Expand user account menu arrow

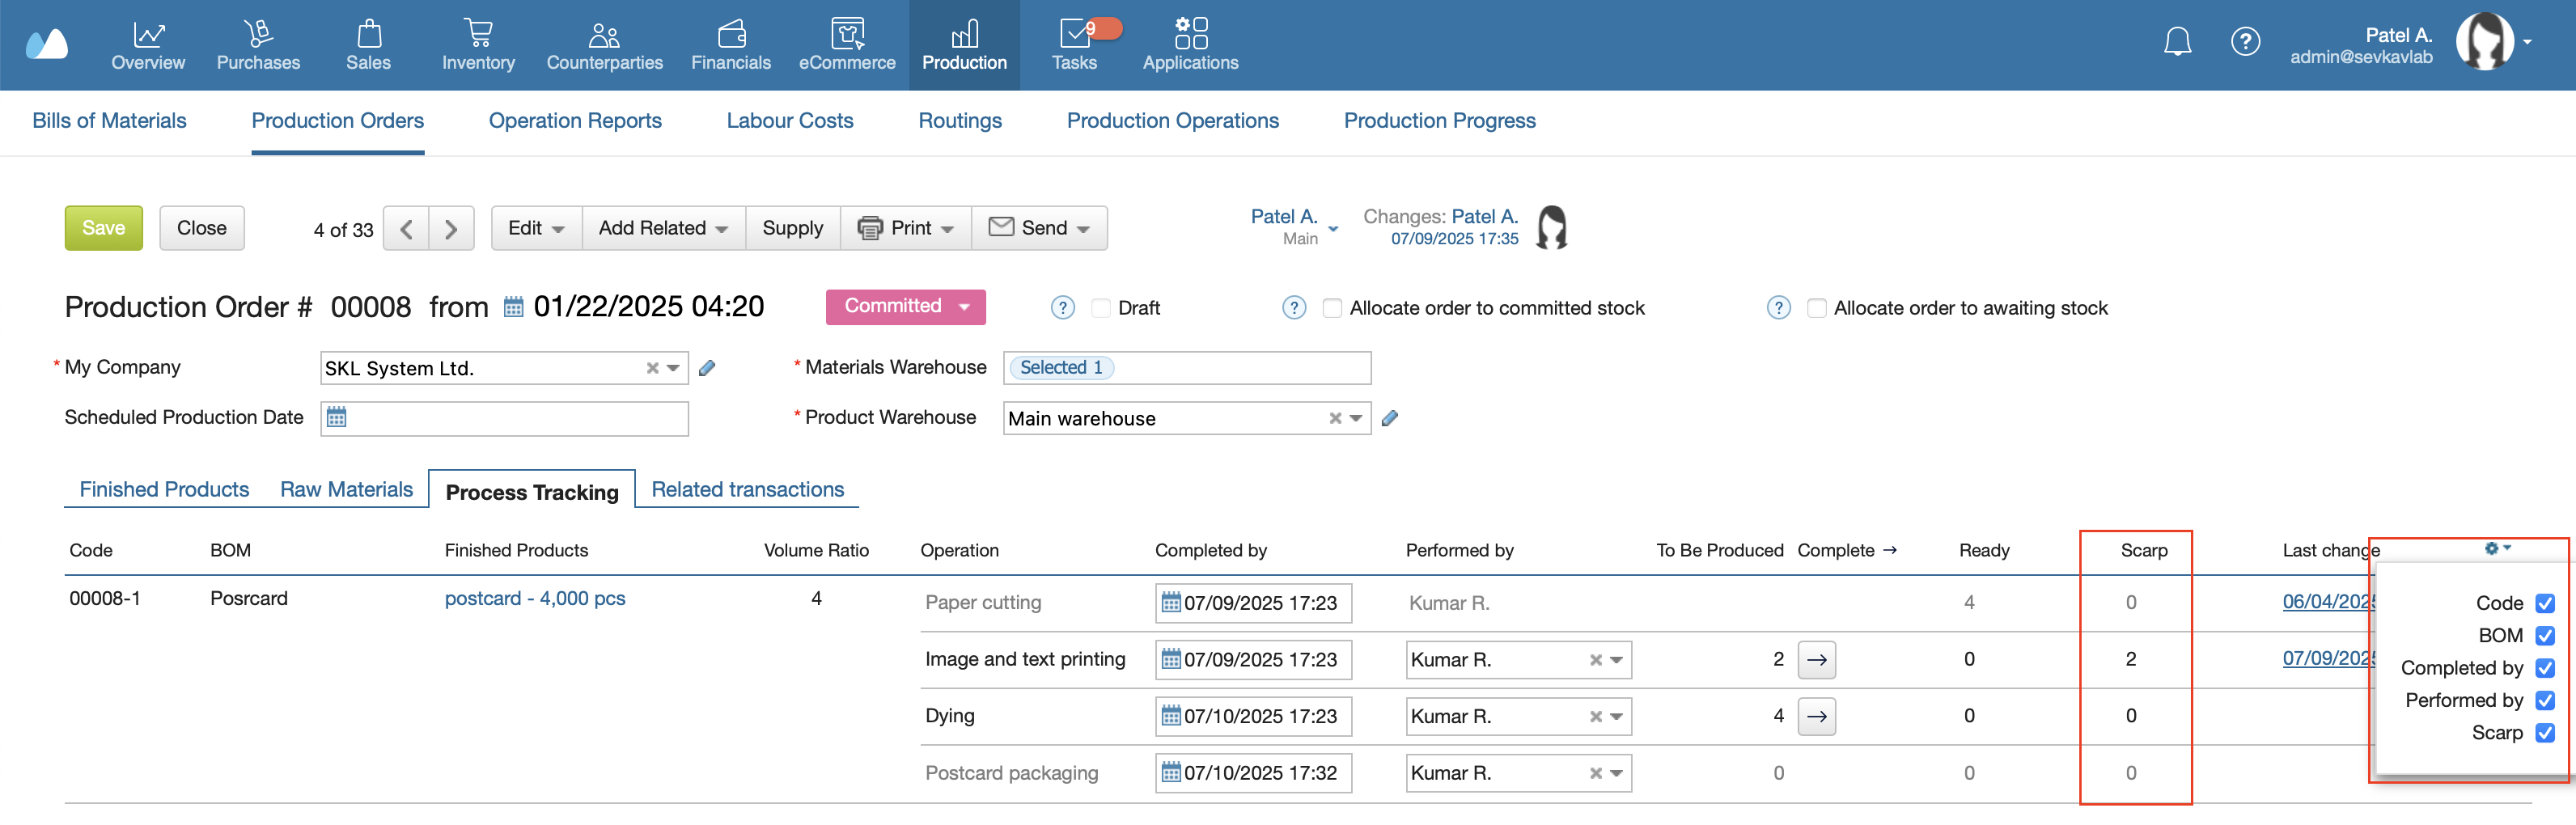pyautogui.click(x=2527, y=42)
